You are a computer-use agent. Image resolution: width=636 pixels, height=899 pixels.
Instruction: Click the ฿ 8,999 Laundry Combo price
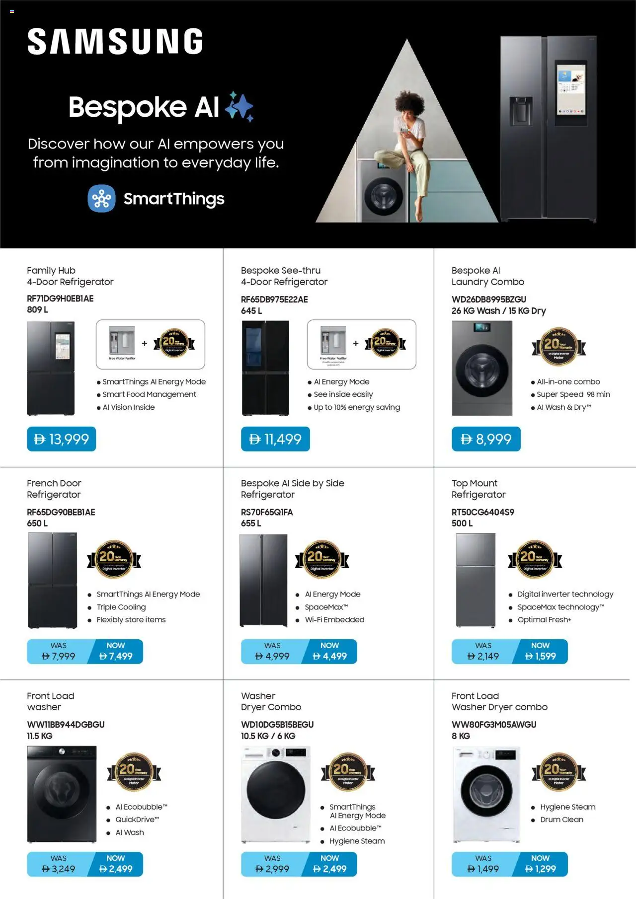pyautogui.click(x=486, y=439)
